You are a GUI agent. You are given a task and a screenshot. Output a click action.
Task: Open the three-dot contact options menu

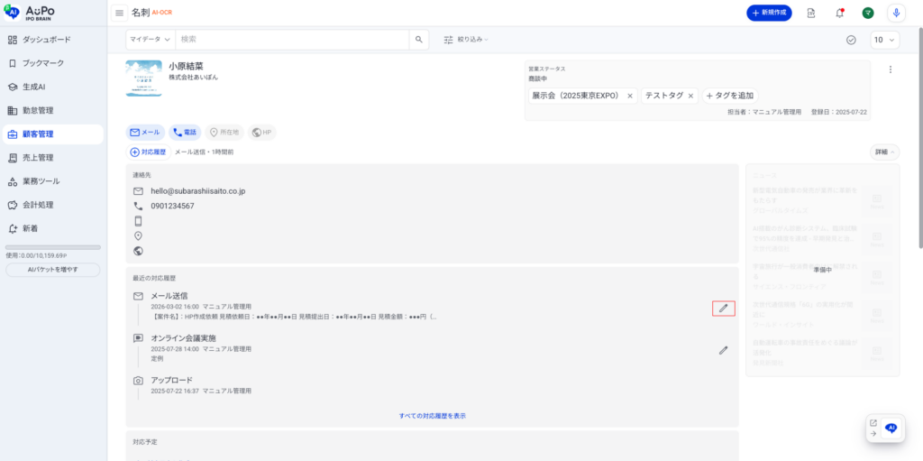(890, 69)
